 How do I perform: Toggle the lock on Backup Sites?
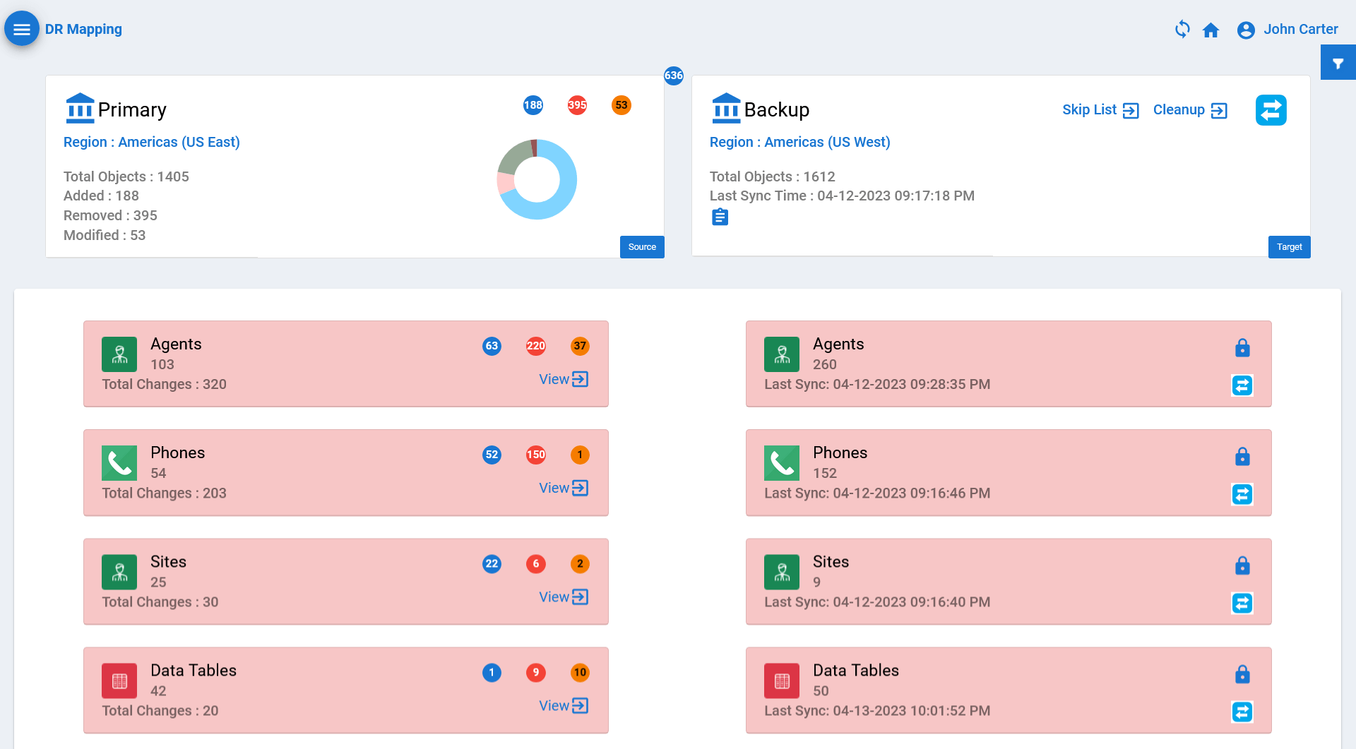point(1242,565)
